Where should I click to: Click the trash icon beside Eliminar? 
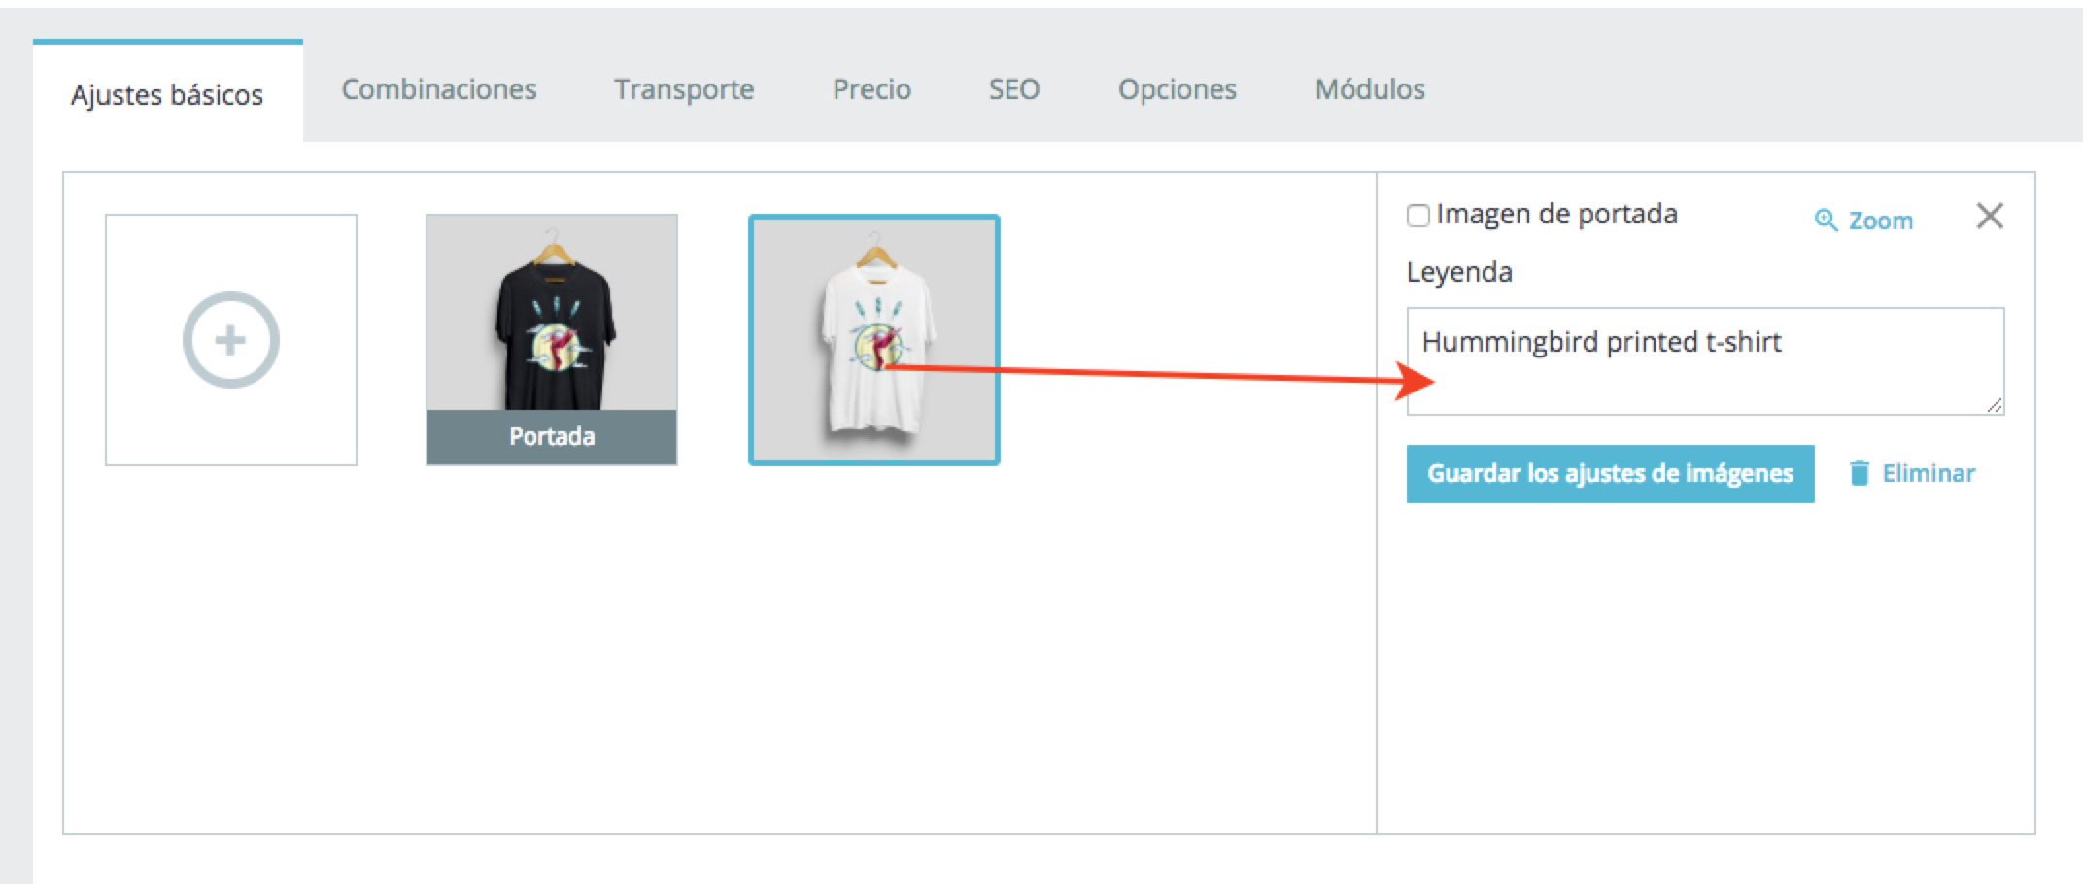point(1859,473)
